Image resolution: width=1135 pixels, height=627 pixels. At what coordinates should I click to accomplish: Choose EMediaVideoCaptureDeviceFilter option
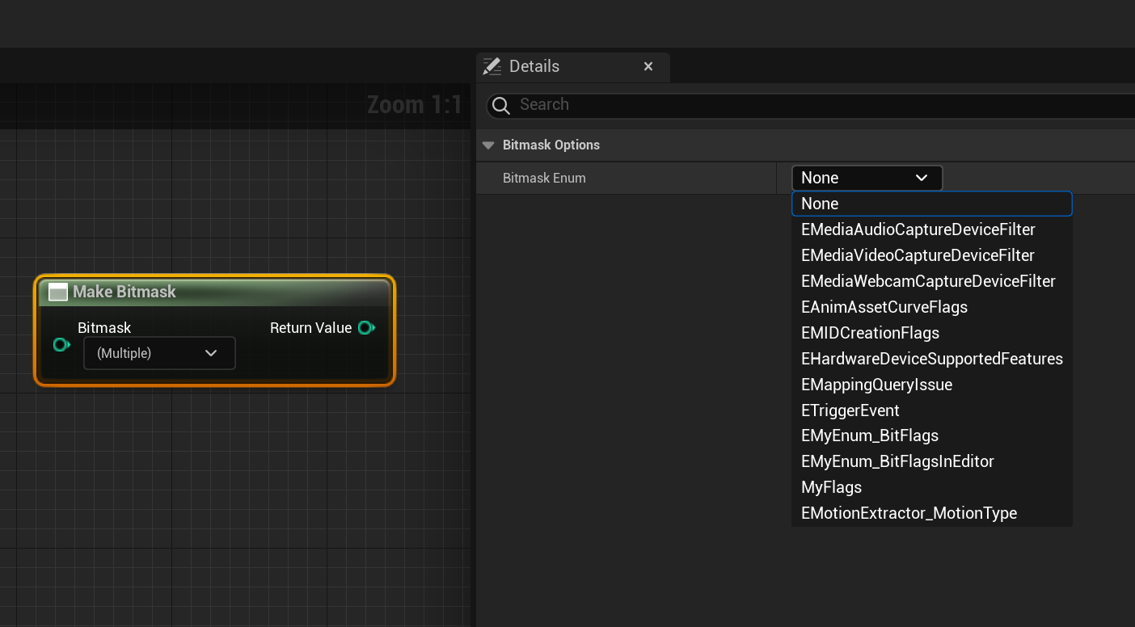918,255
